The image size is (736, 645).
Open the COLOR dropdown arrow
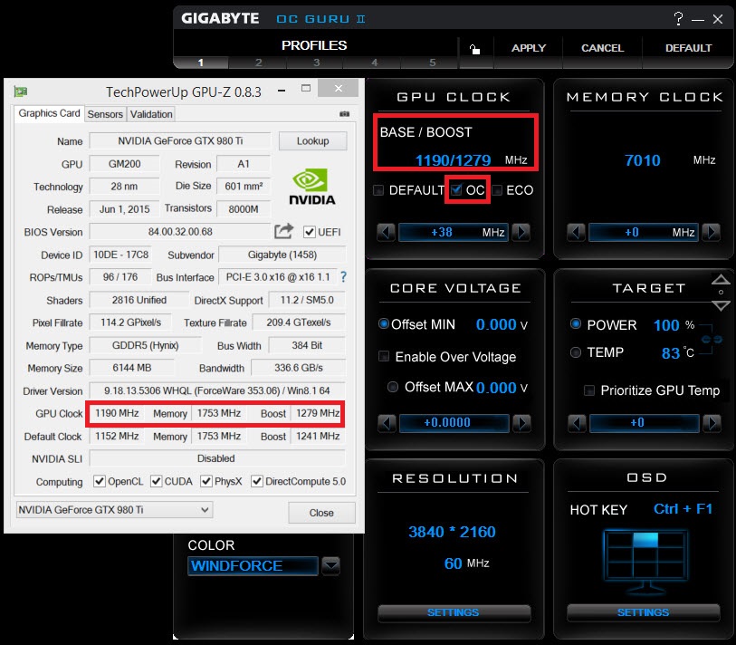331,566
